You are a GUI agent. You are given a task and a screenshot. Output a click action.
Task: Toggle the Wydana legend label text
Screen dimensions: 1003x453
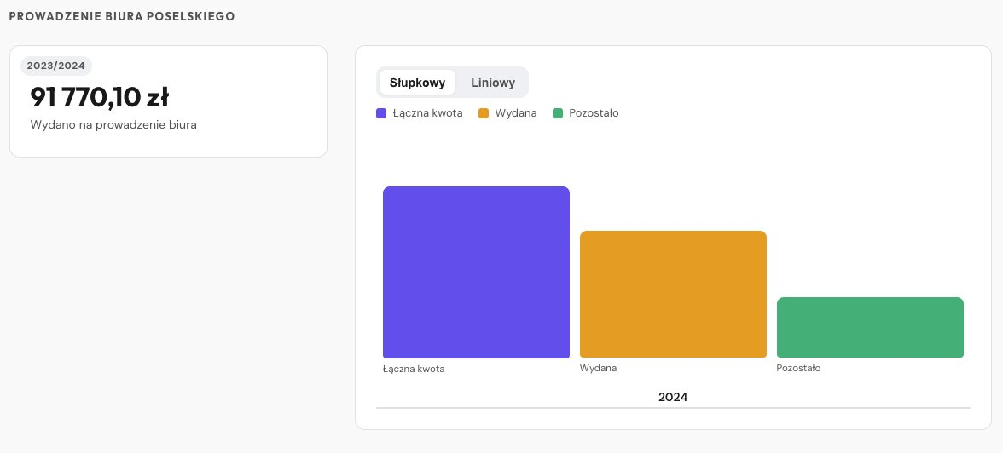pos(516,113)
